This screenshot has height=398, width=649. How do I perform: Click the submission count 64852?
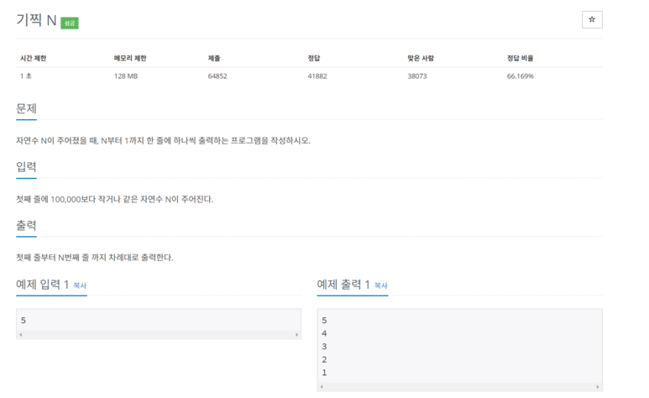pyautogui.click(x=217, y=76)
